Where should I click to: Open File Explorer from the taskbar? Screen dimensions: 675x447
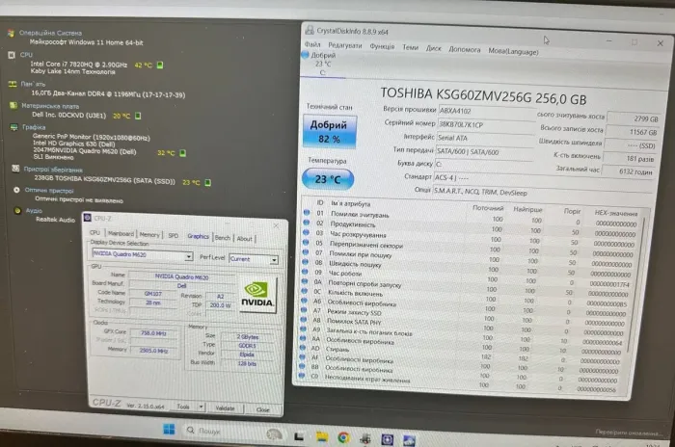coord(321,437)
